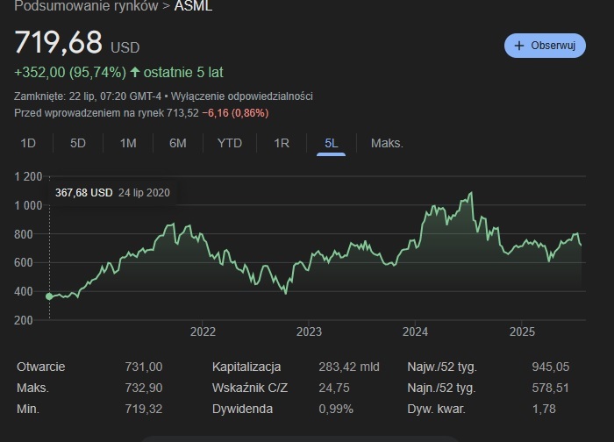The width and height of the screenshot is (614, 442).
Task: Switch chart to 6M range
Action: click(178, 143)
